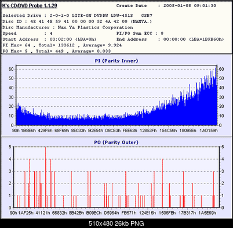Click Disc Manufacturer Nan Ya Plastics Corporation

pos(68,27)
